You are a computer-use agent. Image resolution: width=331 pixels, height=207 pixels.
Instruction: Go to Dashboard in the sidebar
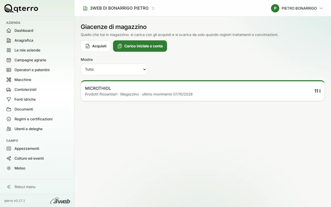[37, 31]
